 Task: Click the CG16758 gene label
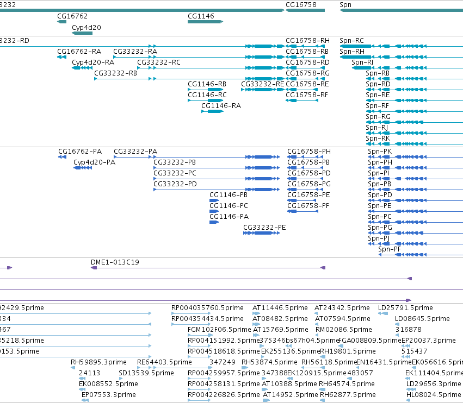coord(301,5)
